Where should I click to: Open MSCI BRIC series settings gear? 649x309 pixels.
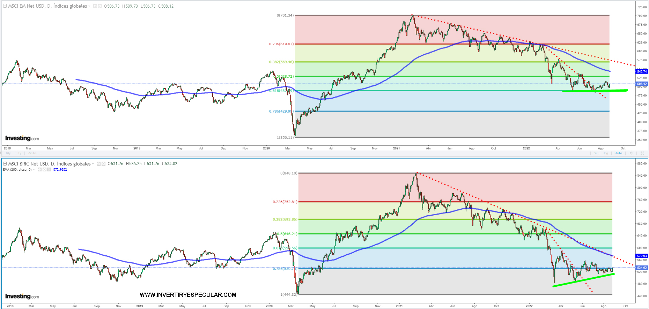[x=103, y=164]
